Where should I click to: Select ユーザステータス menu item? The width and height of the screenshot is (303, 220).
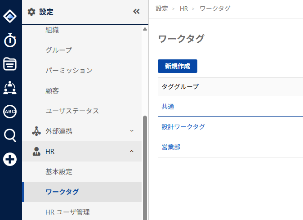(72, 111)
